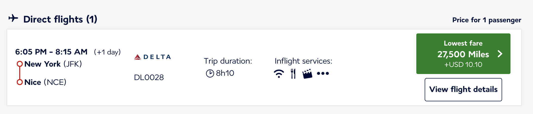Screen dimensions: 533x114
Task: Click flight number DL0028
Action: coord(149,77)
